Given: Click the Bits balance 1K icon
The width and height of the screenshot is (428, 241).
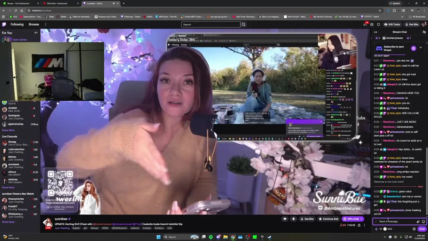Looking at the screenshot, I should [x=379, y=229].
